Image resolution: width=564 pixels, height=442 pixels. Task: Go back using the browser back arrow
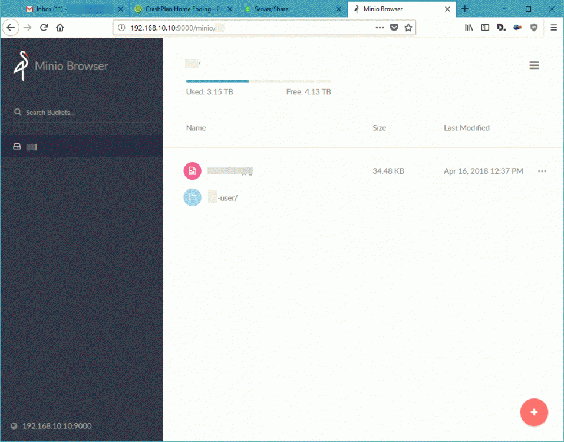pos(11,28)
